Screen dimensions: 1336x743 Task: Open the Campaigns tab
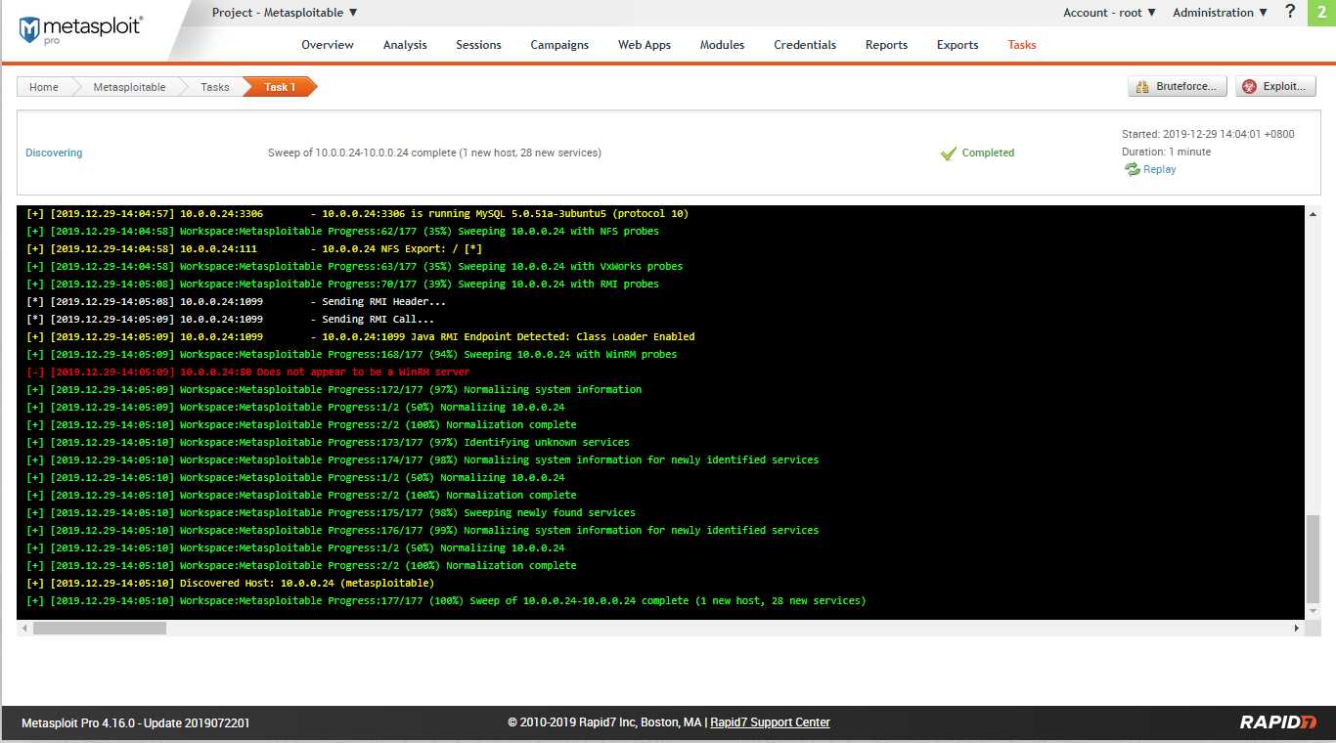(559, 45)
